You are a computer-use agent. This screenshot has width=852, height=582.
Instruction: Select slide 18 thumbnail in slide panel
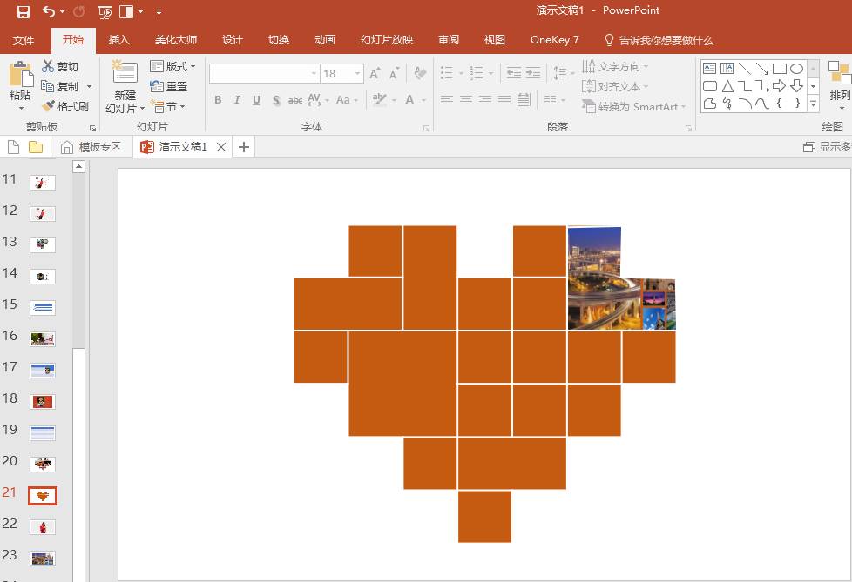coord(43,401)
